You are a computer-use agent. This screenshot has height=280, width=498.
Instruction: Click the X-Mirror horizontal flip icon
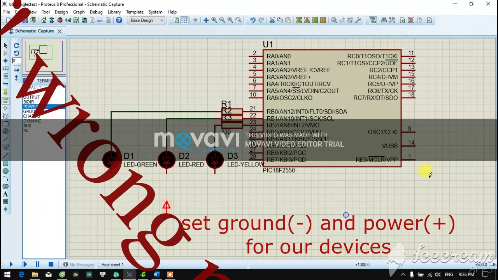pos(16,70)
